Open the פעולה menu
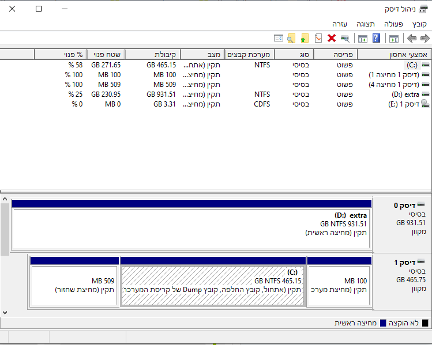432x345 pixels. (393, 24)
